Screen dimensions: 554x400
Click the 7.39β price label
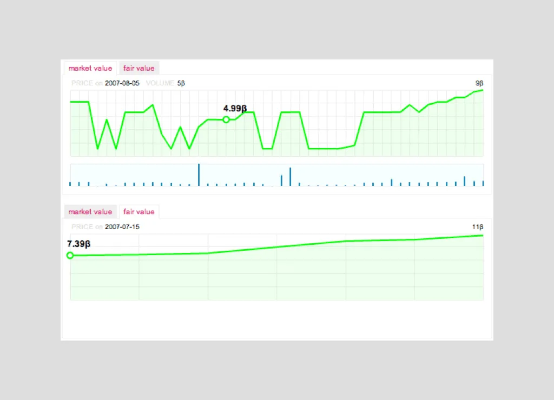tap(78, 244)
